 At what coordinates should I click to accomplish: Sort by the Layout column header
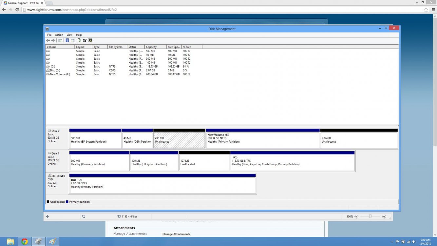coord(83,47)
